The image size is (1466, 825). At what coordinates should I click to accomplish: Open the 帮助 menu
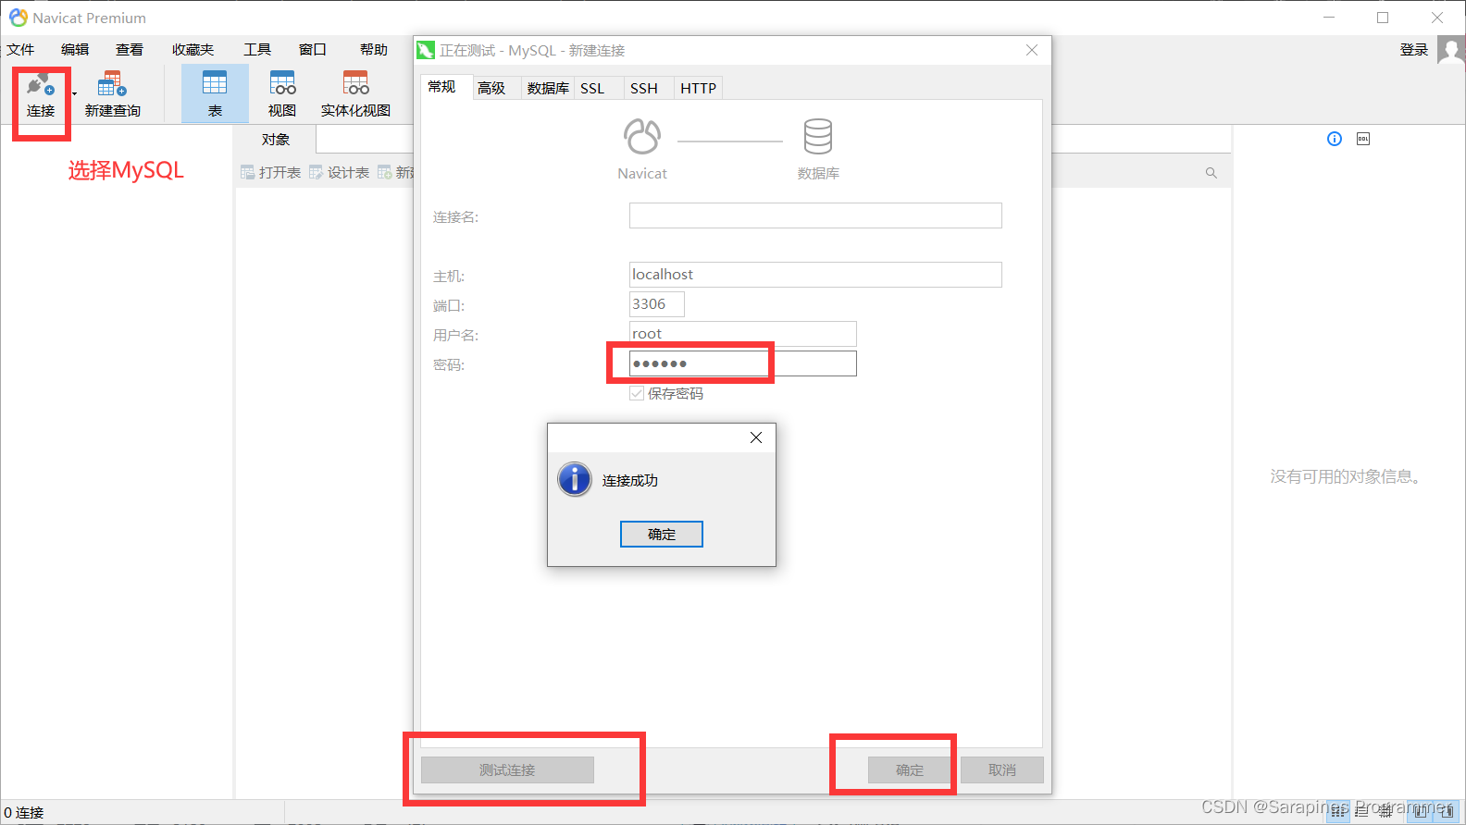point(374,50)
